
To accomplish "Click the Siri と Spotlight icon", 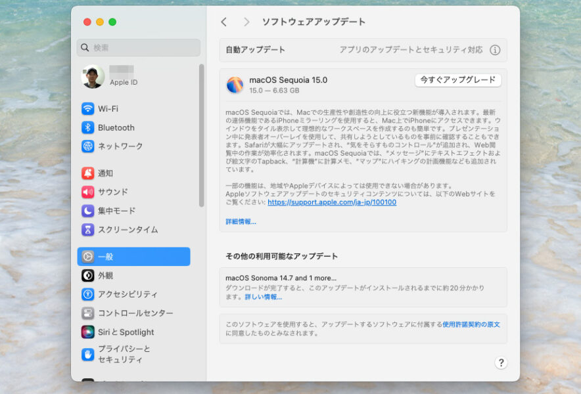I will coord(88,332).
